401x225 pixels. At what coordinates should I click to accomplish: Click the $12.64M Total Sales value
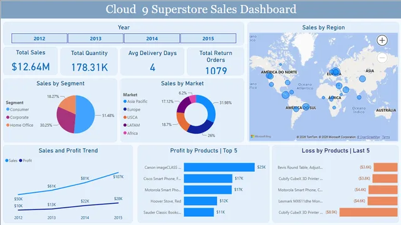[31, 67]
